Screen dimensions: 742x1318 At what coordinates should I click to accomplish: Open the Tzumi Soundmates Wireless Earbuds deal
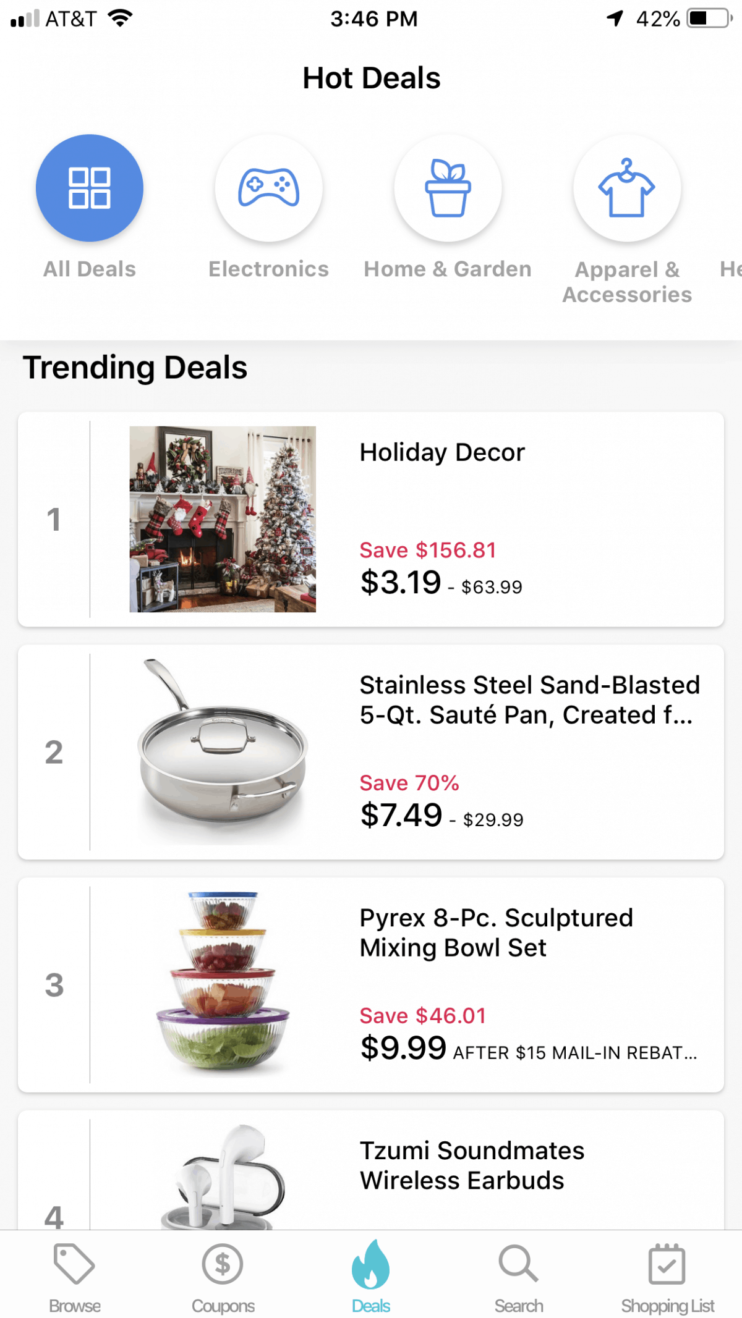coord(472,1165)
